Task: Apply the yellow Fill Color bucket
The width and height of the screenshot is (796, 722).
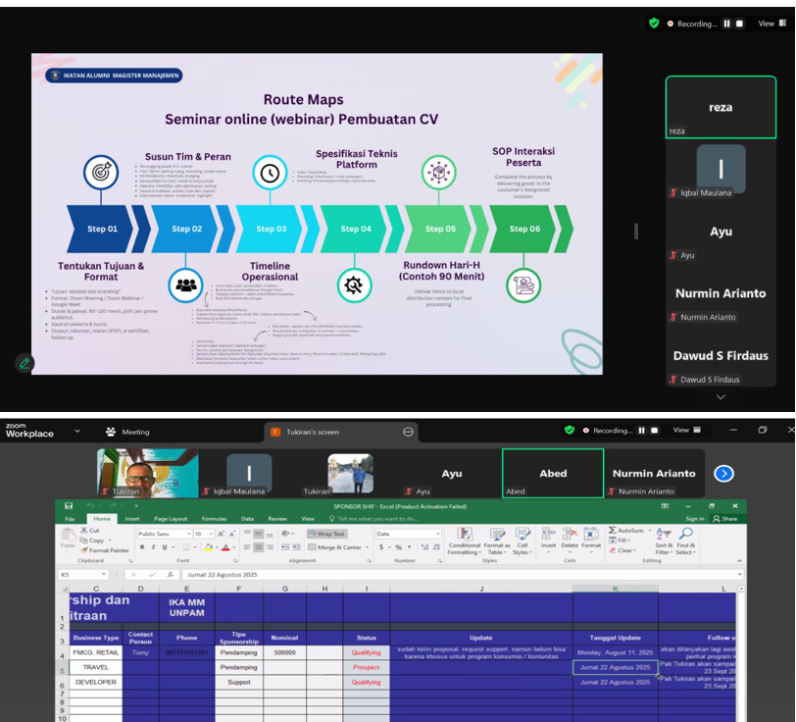Action: [207, 547]
